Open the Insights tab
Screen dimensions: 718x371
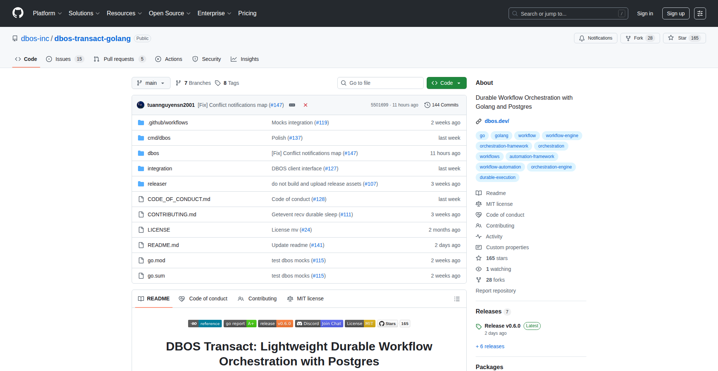coord(245,59)
